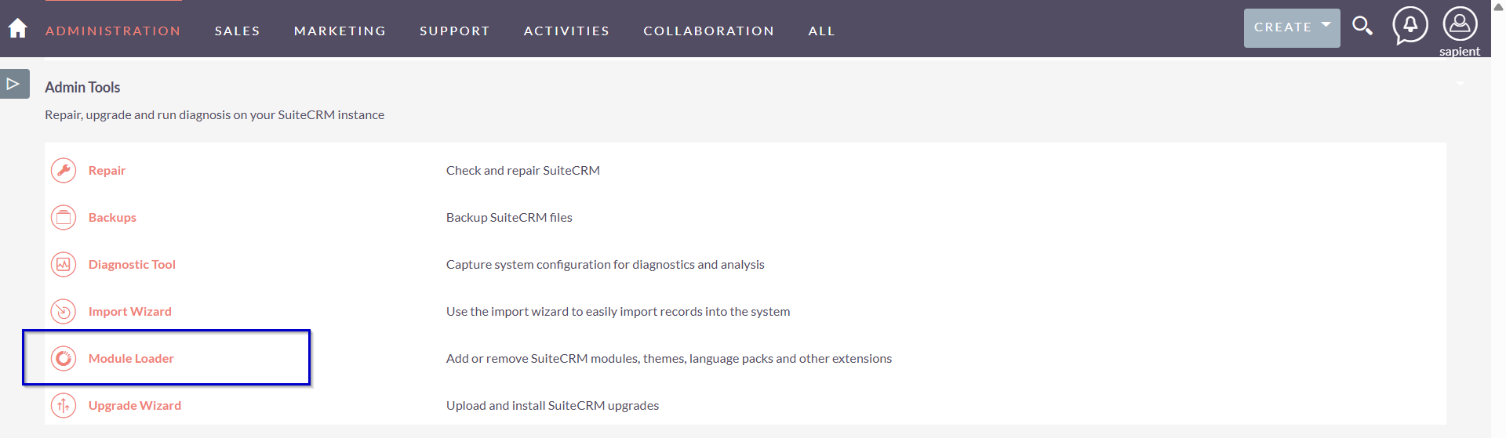The height and width of the screenshot is (438, 1506).
Task: Click the Module Loader icon
Action: (x=64, y=358)
